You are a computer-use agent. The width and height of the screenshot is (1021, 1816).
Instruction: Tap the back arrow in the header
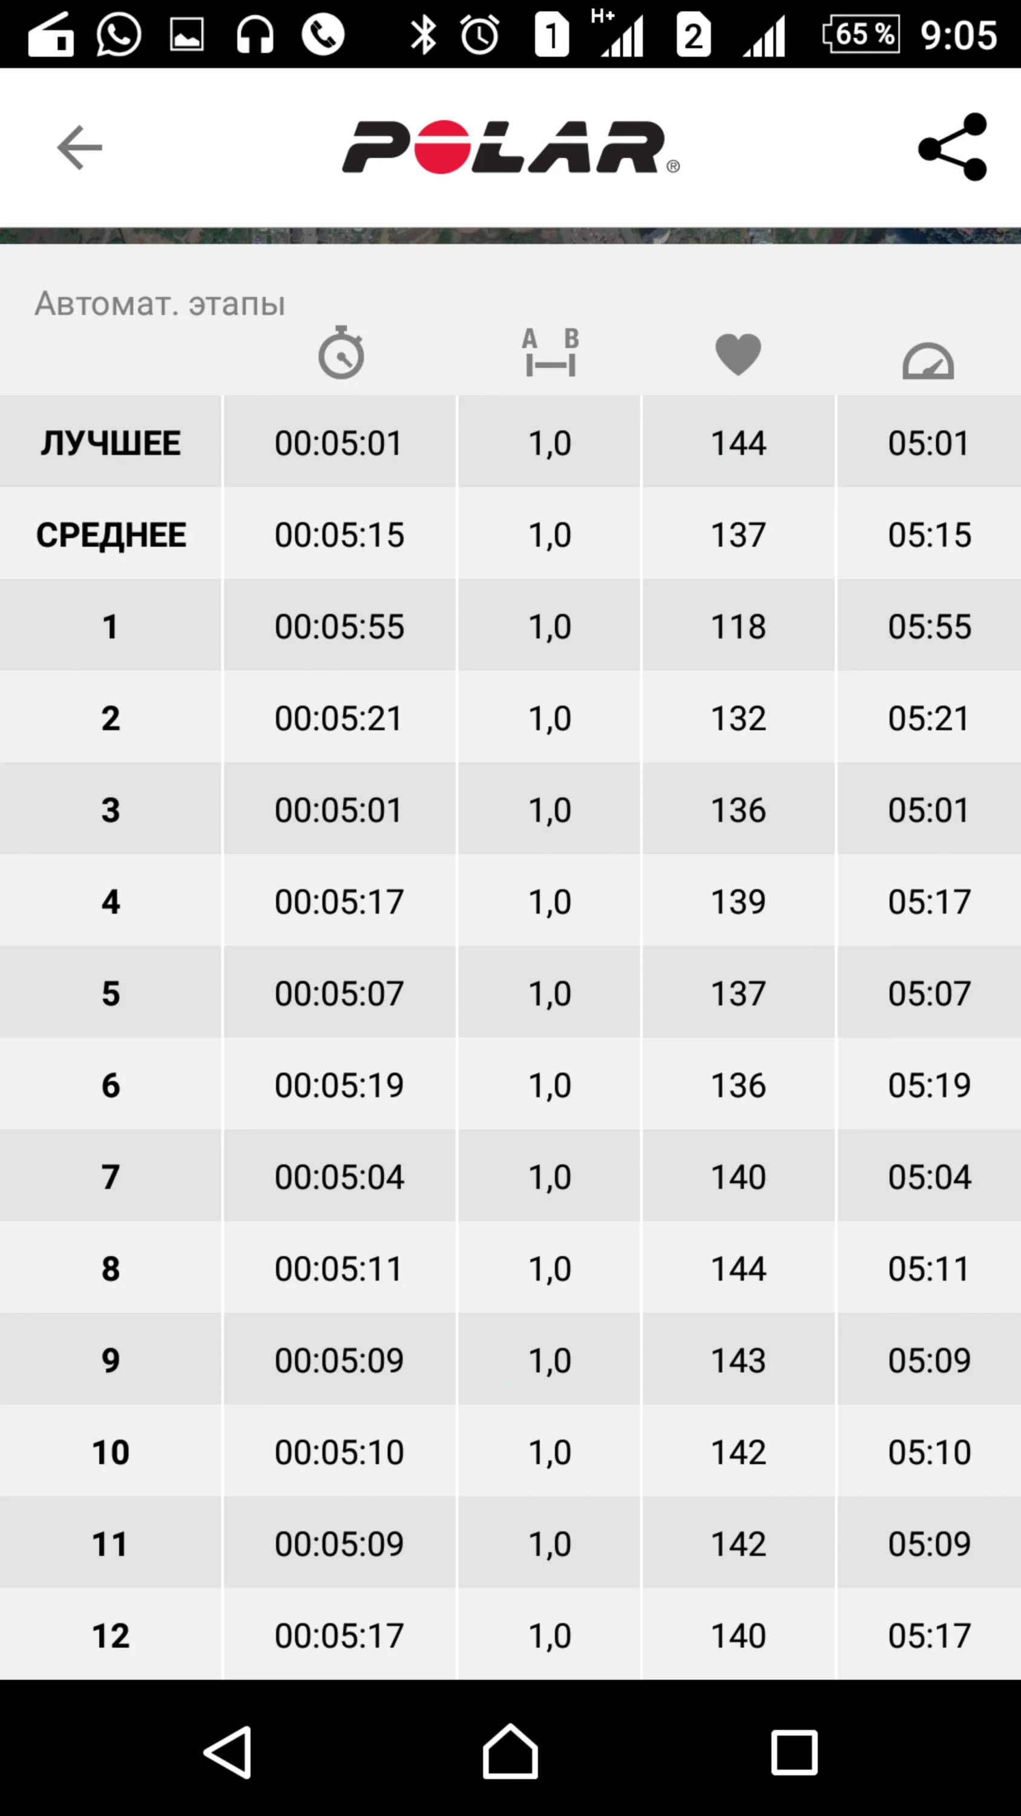click(x=80, y=147)
